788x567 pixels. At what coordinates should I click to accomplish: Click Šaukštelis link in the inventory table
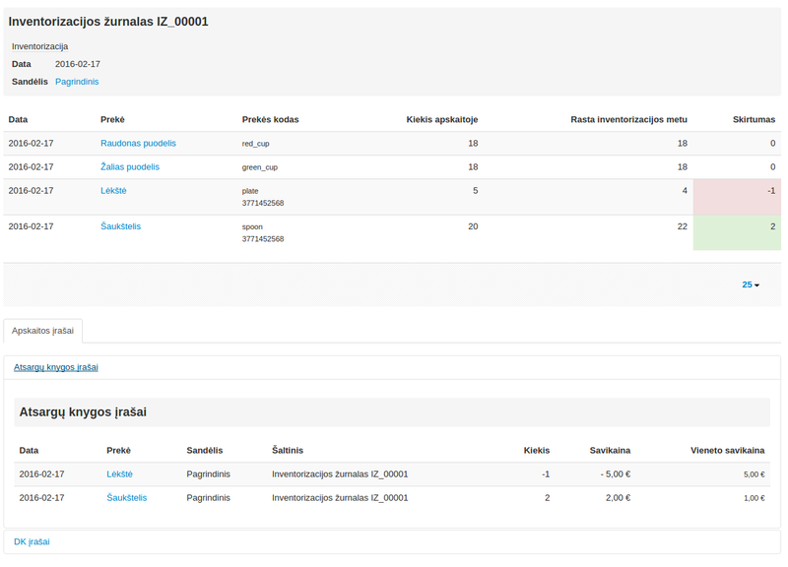(120, 226)
